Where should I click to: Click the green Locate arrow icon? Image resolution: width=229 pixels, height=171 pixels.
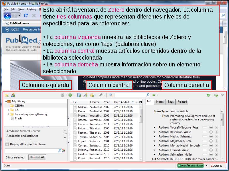point(154,95)
